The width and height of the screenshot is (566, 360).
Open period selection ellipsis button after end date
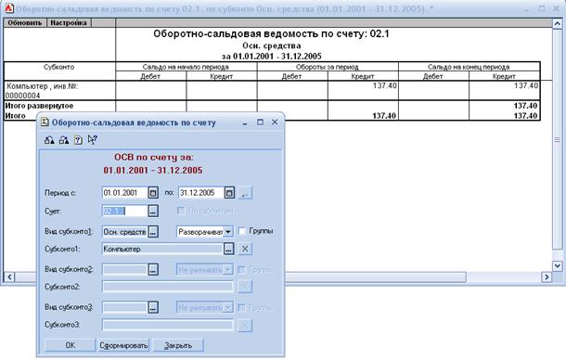(x=245, y=192)
